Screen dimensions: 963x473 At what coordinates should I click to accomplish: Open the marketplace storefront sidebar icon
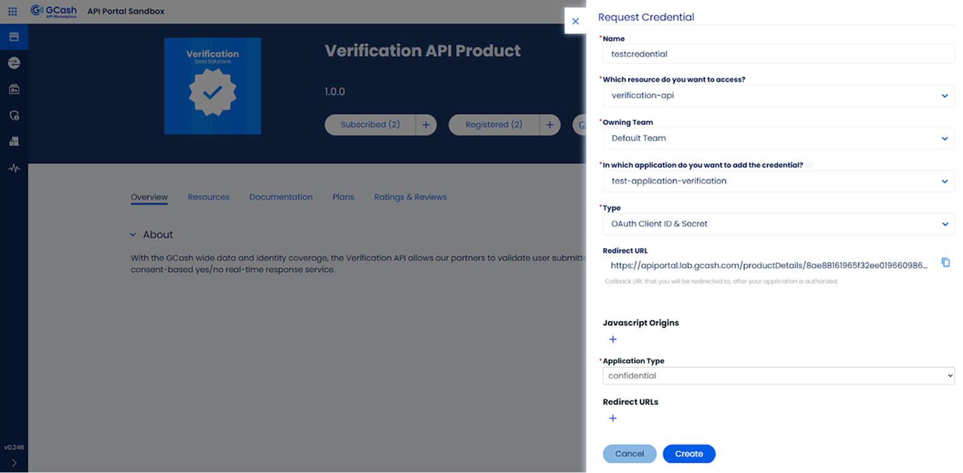14,37
